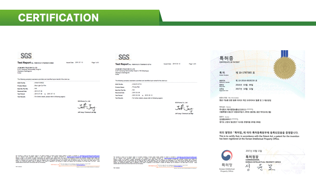Click the filing date '2016년 03월 09일'
Viewport: 316px width, 191px height.
pos(244,85)
